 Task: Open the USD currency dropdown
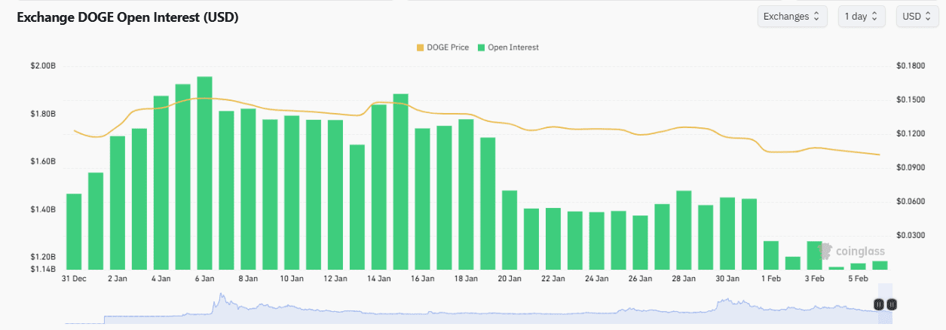917,17
